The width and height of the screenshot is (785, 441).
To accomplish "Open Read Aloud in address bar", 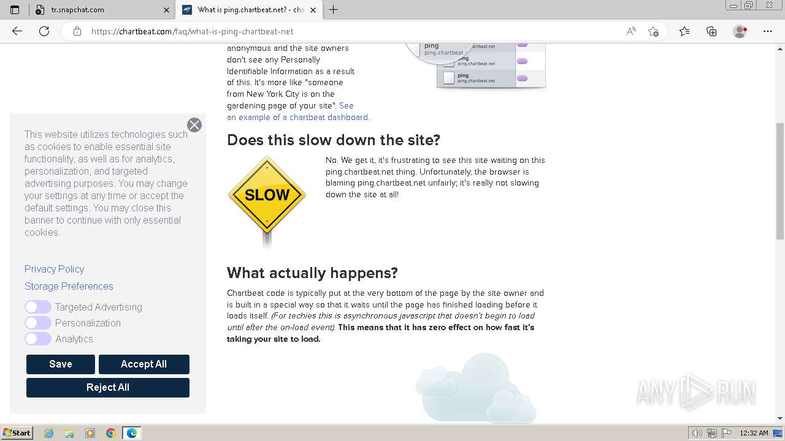I will tap(631, 31).
